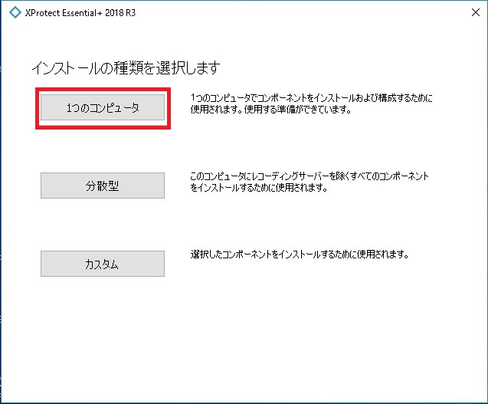Click the description starting このコンピュータにレコーディングサーバー
This screenshot has width=488, height=404.
pyautogui.click(x=310, y=182)
